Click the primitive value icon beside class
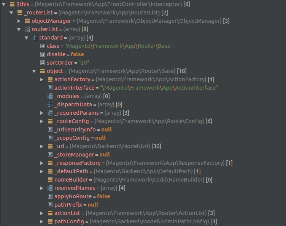Viewport: 286px width, 226px height. [43, 46]
